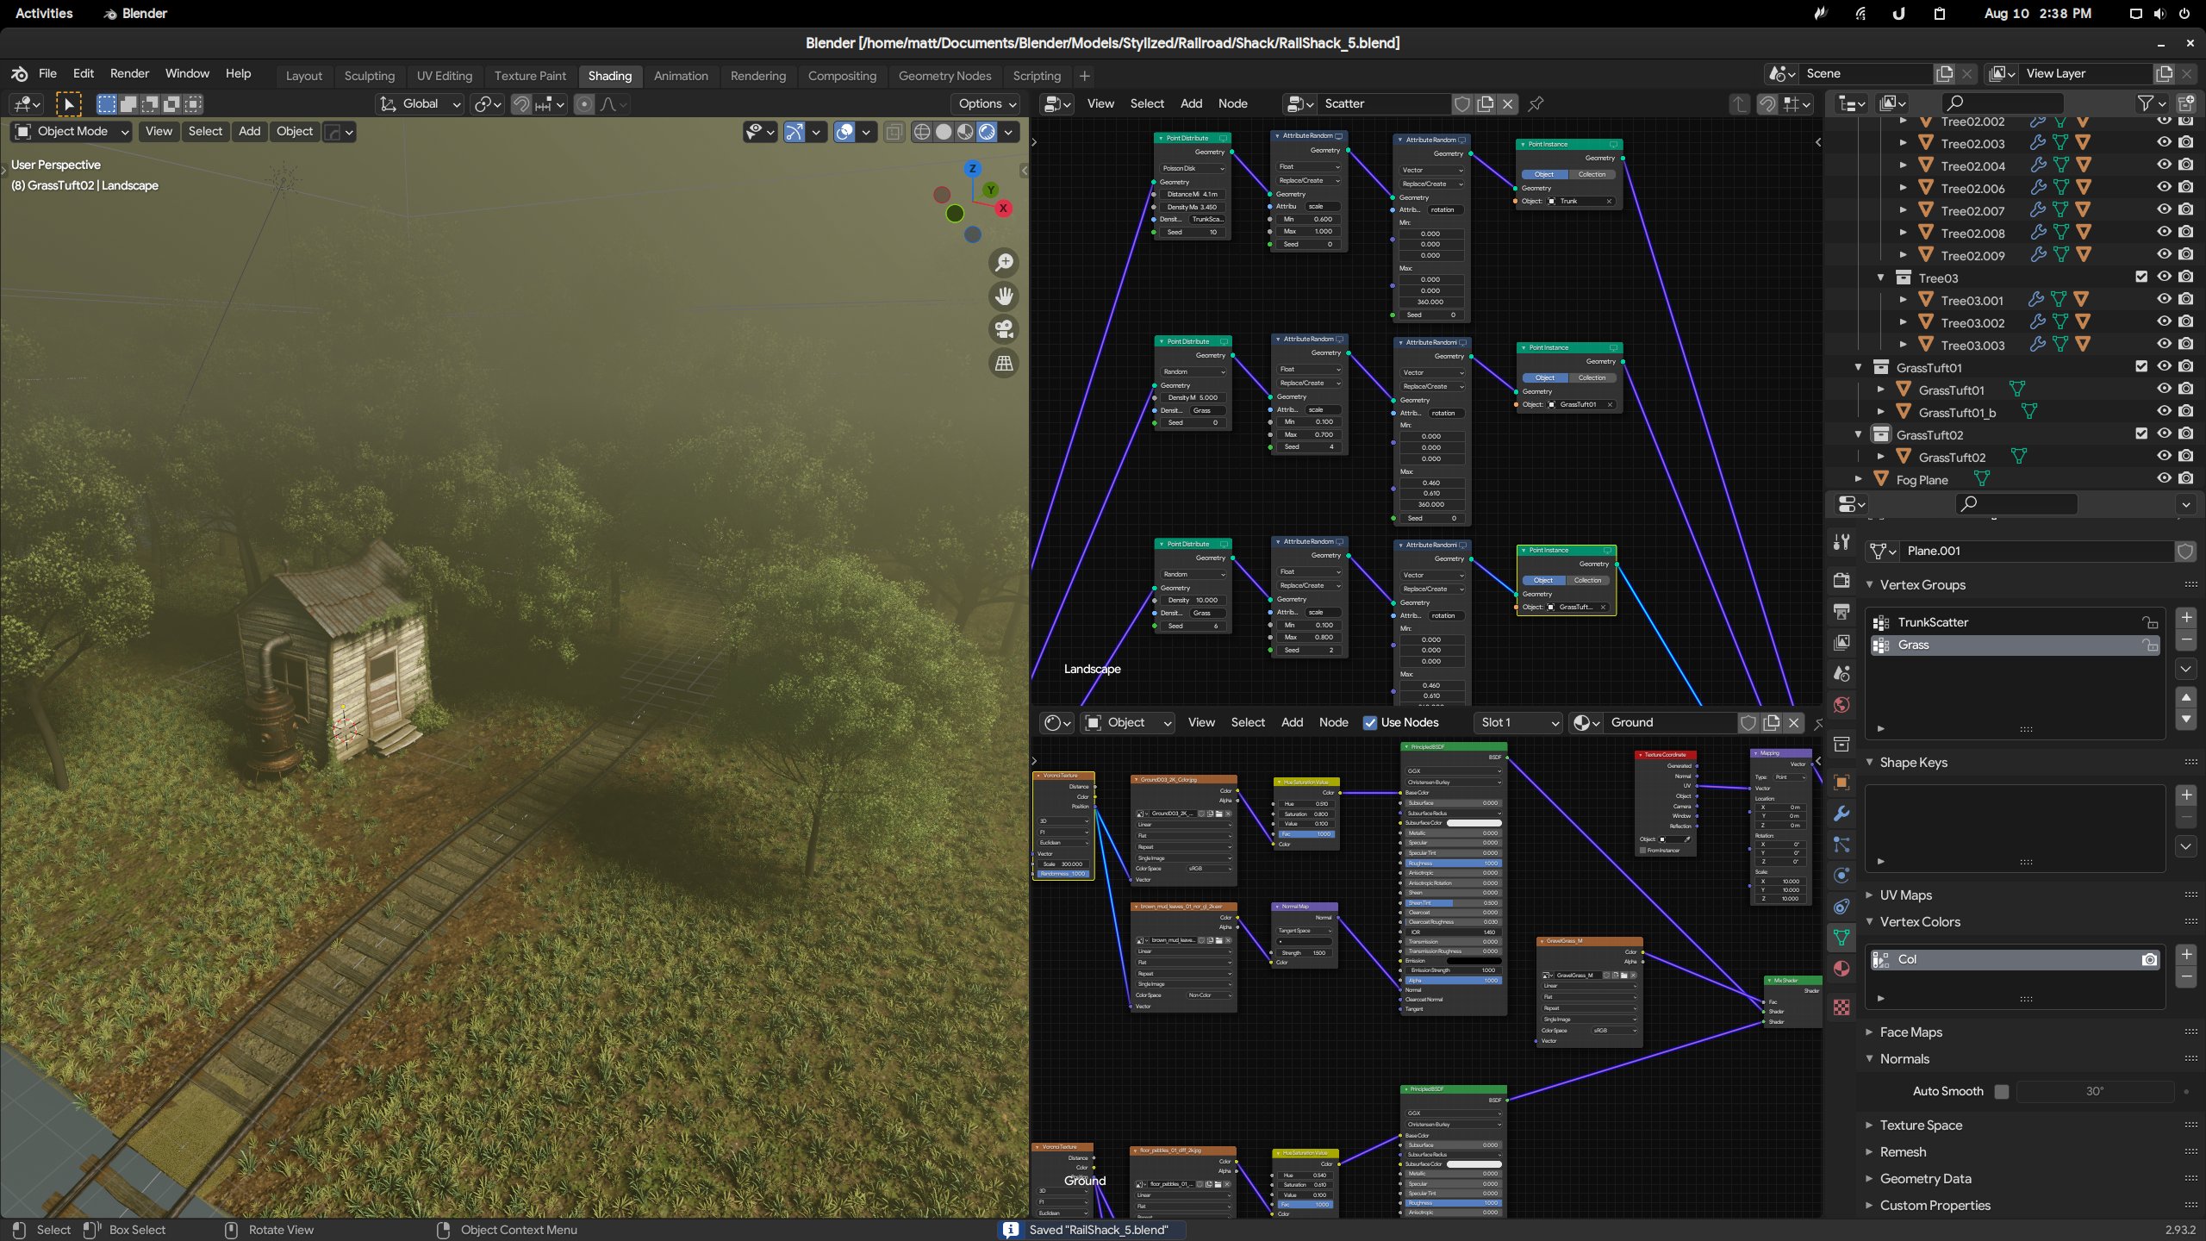Open the Global transform orientation dropdown
2206x1241 pixels.
(421, 103)
